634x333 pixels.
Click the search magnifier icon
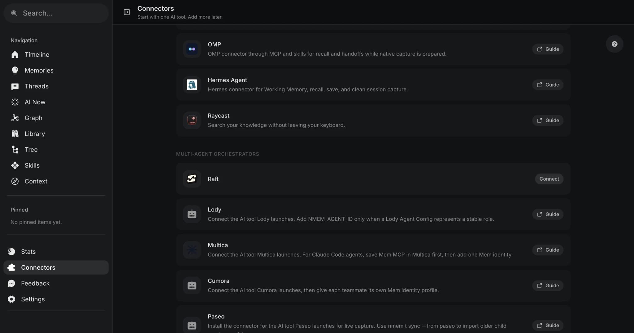click(x=14, y=13)
